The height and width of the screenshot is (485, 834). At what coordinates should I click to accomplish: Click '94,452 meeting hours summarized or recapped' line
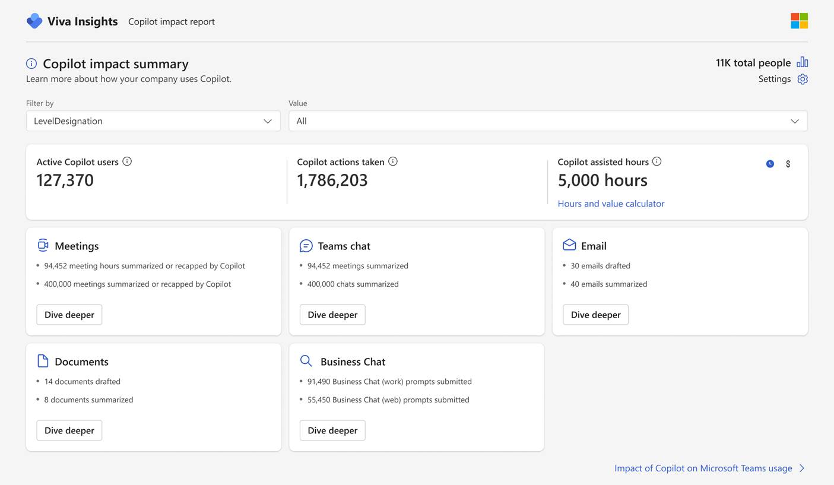point(145,266)
